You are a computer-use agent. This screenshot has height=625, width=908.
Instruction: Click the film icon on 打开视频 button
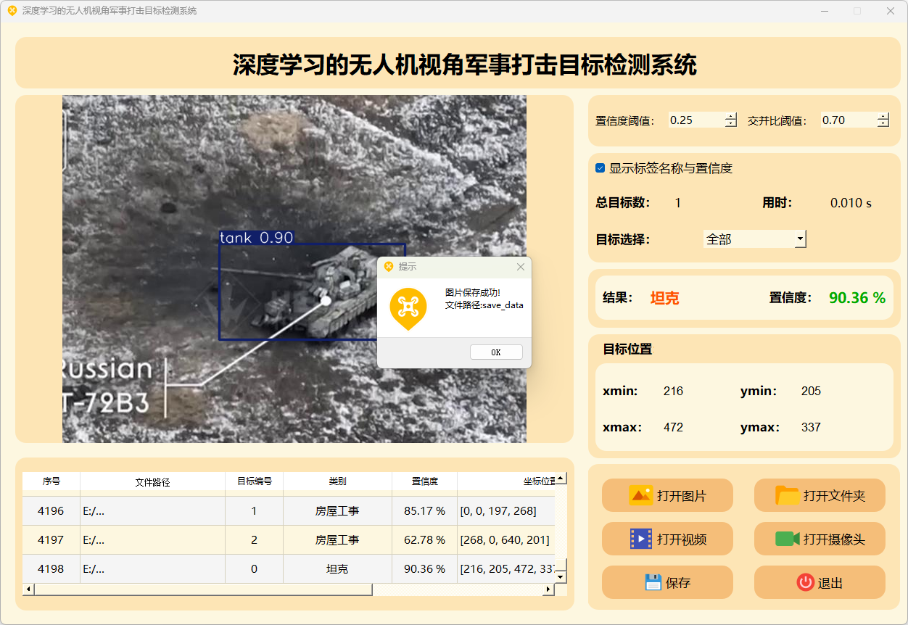click(x=640, y=539)
